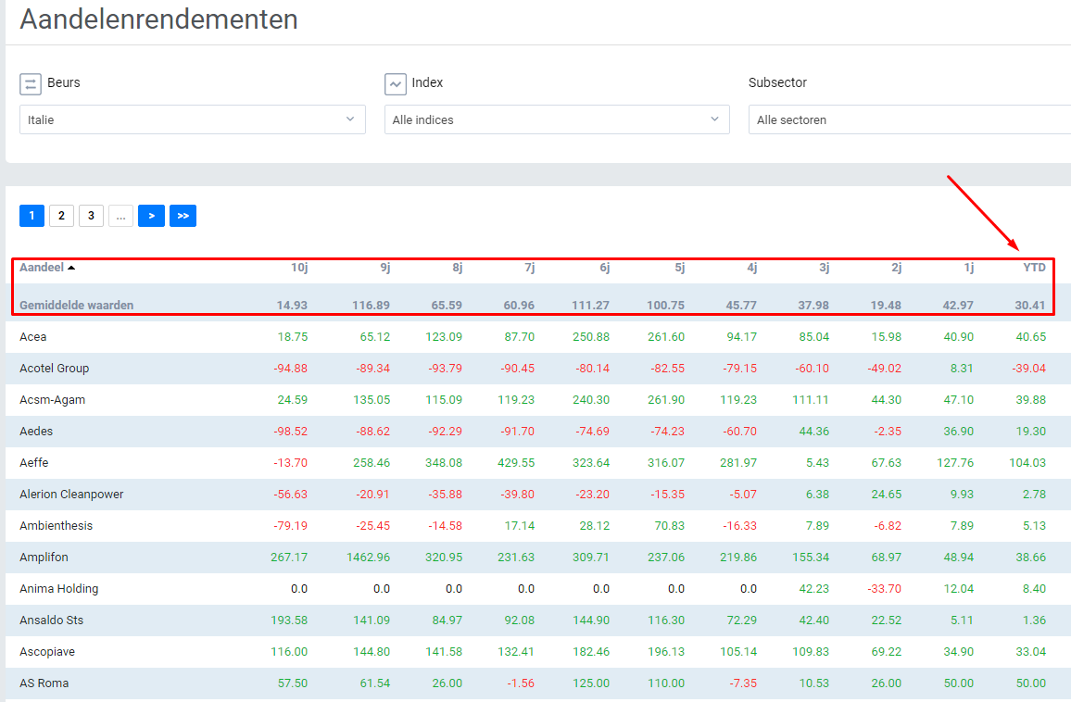This screenshot has width=1071, height=702.
Task: Click the Index chart icon
Action: (396, 84)
